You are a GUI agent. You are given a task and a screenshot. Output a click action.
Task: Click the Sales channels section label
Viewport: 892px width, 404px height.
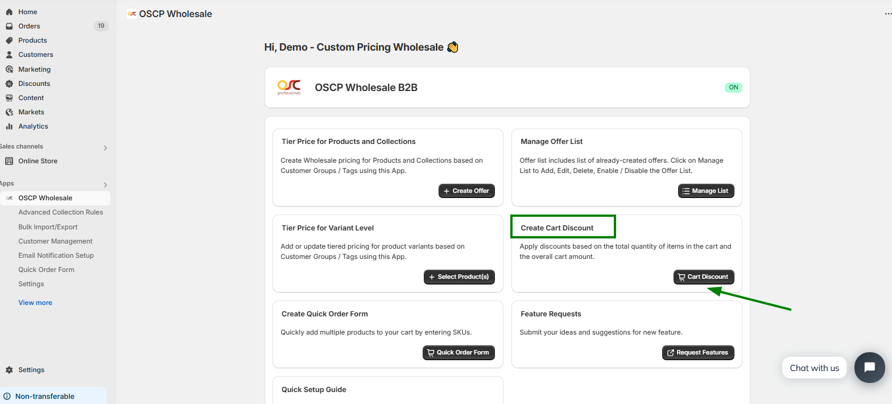click(21, 147)
